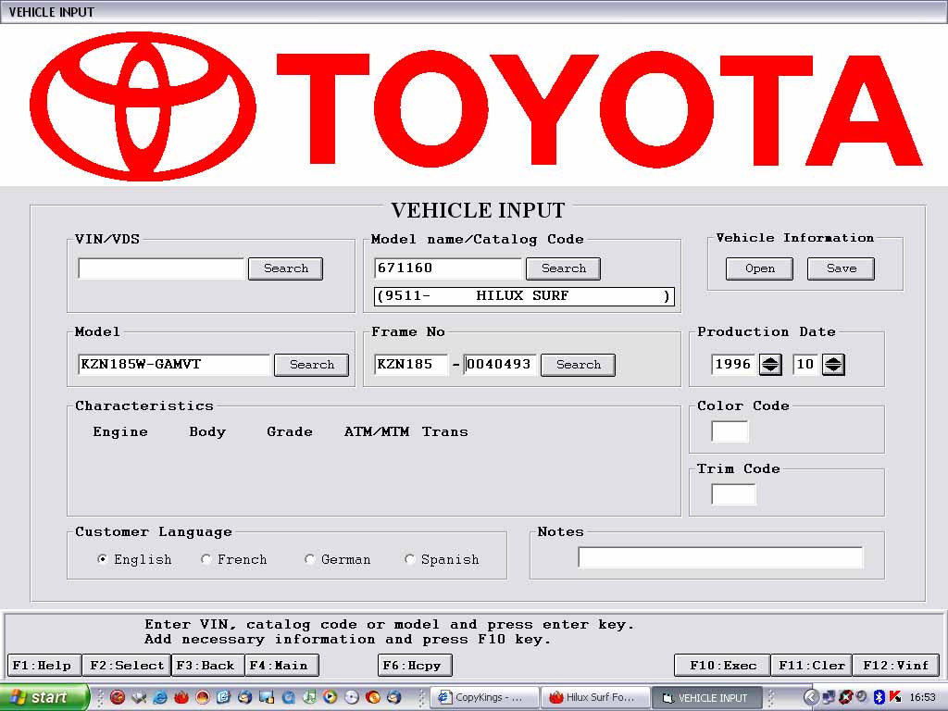Pick Spanish as customer language
Screen dimensions: 948x711
click(409, 559)
